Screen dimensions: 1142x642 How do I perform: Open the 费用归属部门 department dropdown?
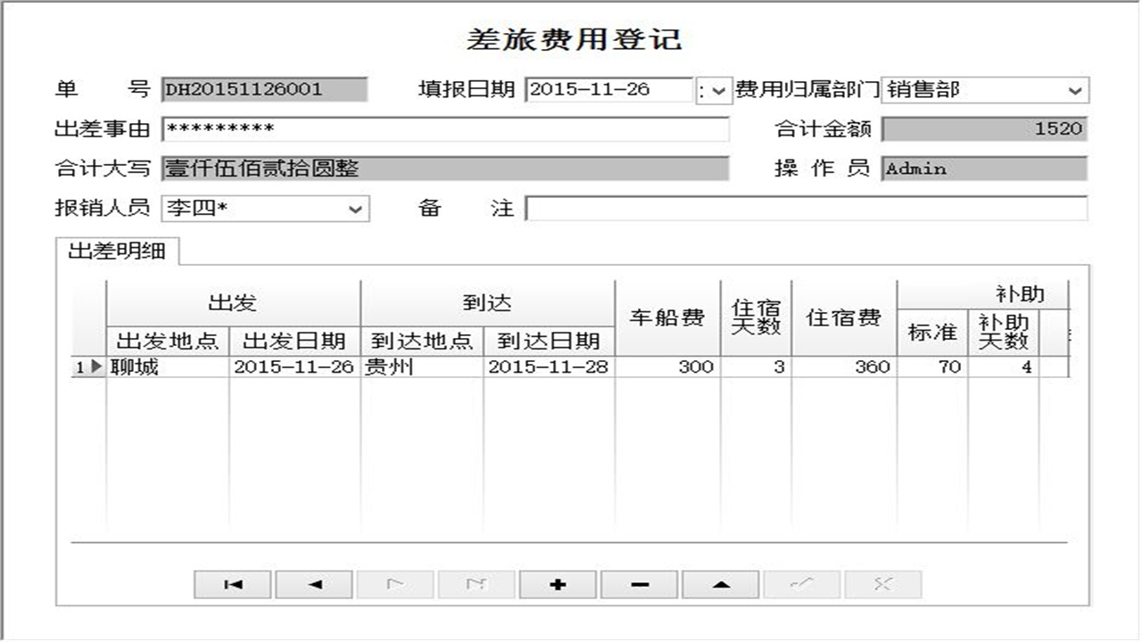pos(1077,91)
